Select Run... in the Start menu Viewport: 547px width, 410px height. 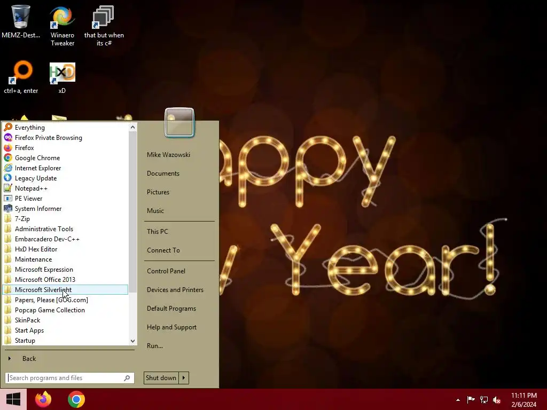coord(155,346)
